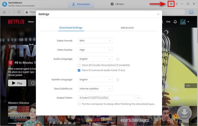Image resolution: width=198 pixels, height=126 pixels.
Task: Enable Save AD (Audio Description) checkbox
Action: coord(79,65)
